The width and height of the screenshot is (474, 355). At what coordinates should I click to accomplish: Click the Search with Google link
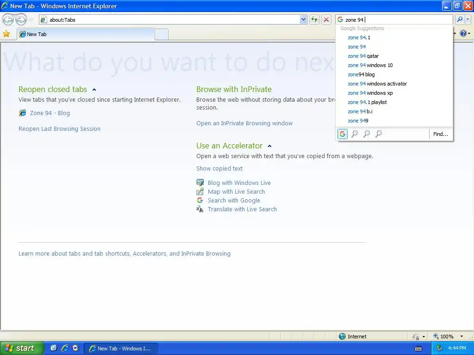pyautogui.click(x=234, y=200)
